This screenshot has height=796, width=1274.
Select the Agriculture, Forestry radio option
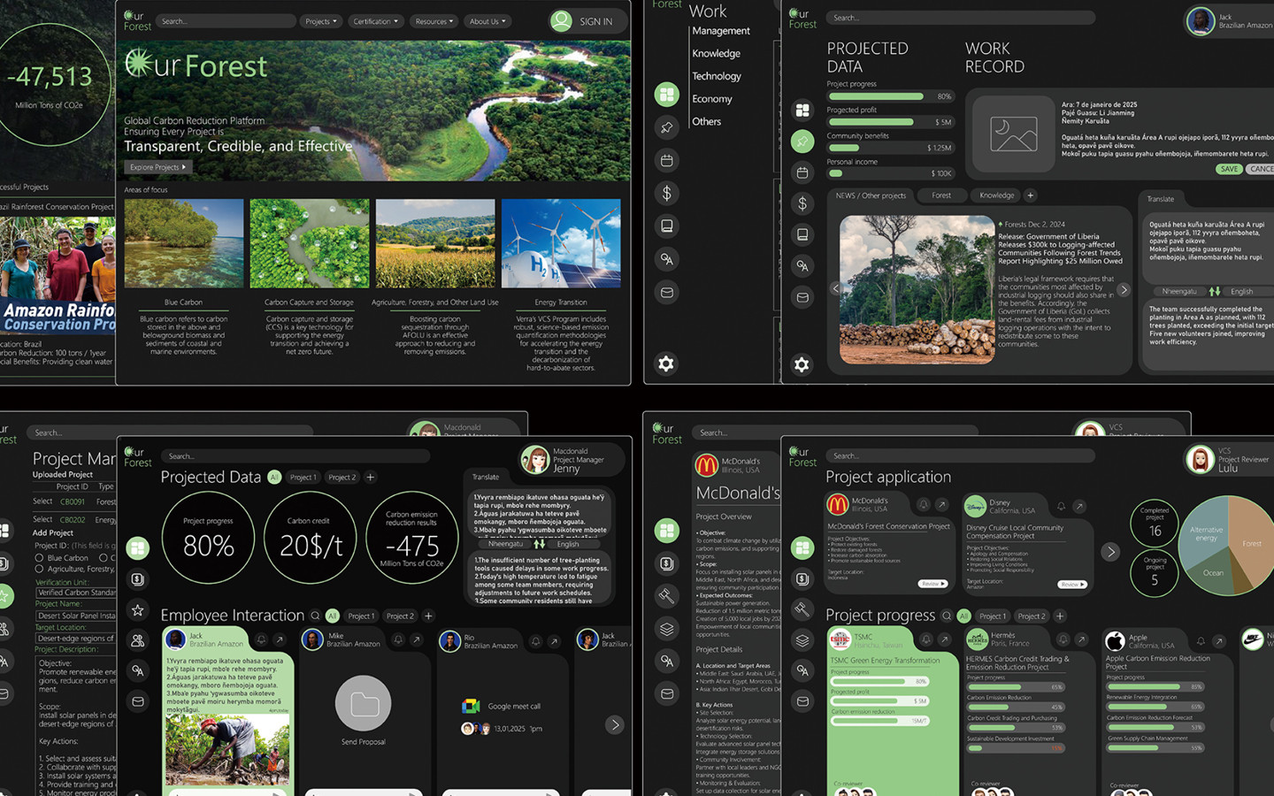click(39, 570)
